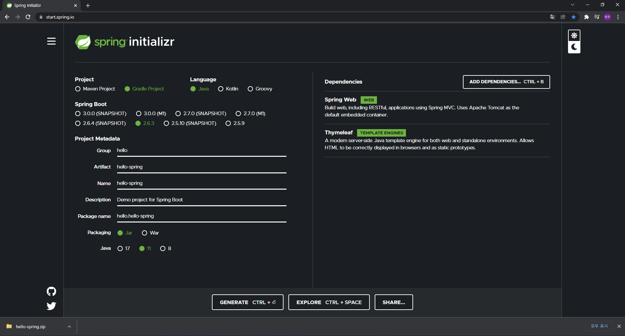Screen dimensions: 625x336
Task: Click the Spring Initializr logo
Action: click(125, 42)
